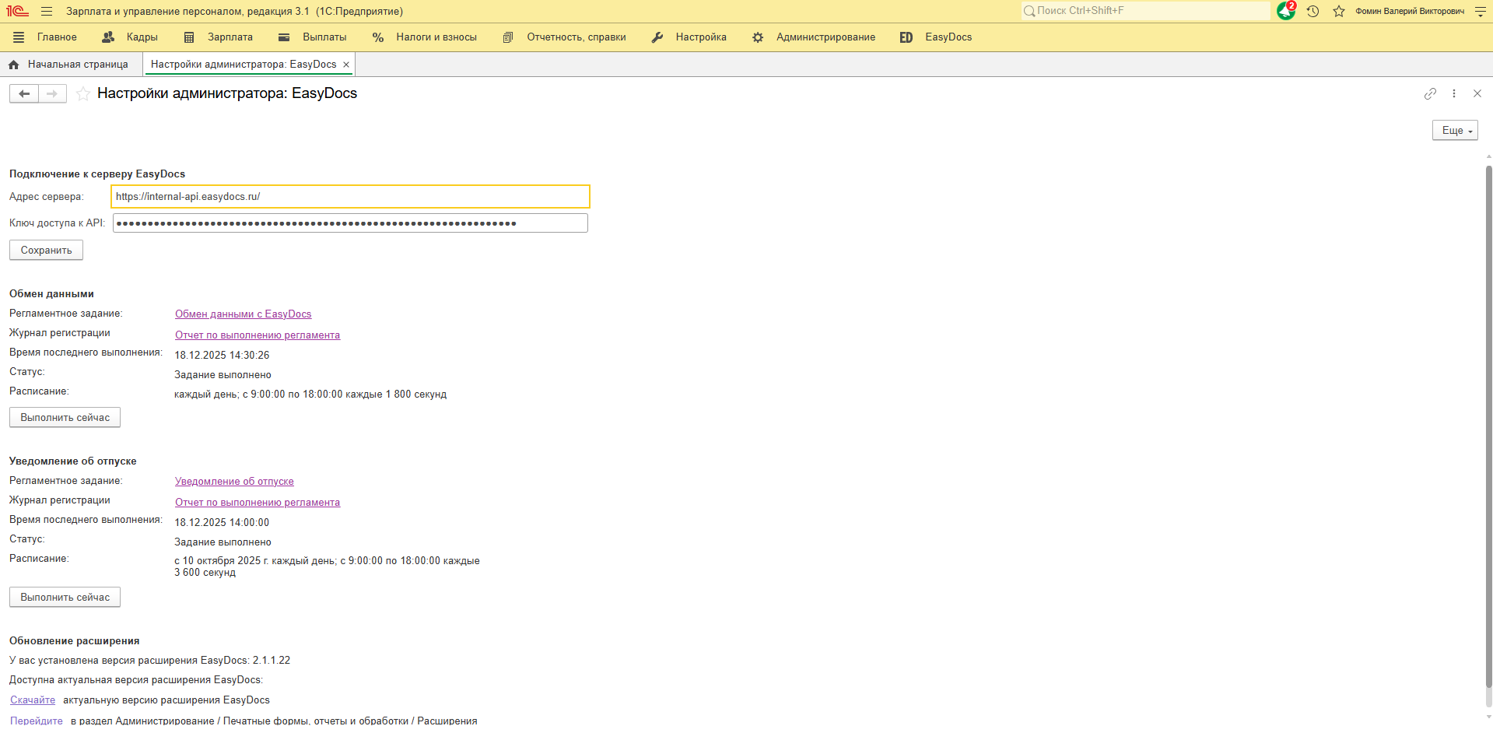
Task: Add current page to favorites star
Action: pos(83,94)
